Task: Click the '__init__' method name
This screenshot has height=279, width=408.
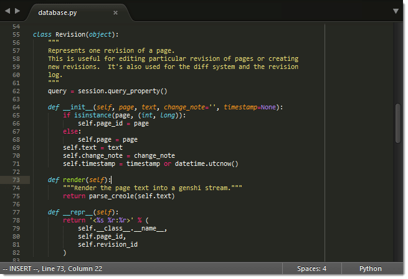Action: (78, 107)
